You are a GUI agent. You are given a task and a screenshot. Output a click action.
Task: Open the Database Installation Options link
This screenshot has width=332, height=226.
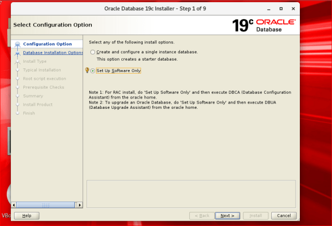53,53
